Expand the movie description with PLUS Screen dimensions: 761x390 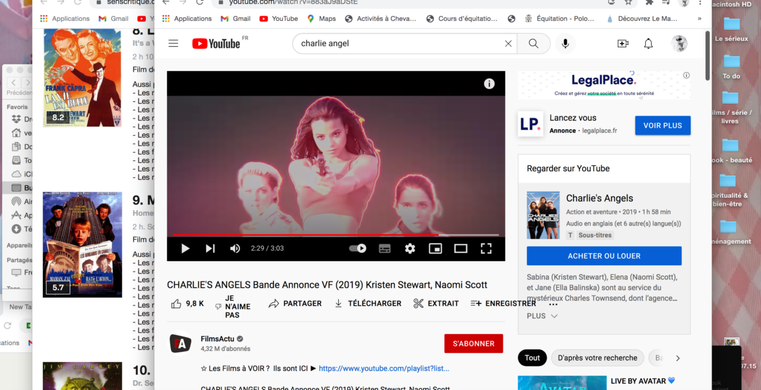[542, 316]
